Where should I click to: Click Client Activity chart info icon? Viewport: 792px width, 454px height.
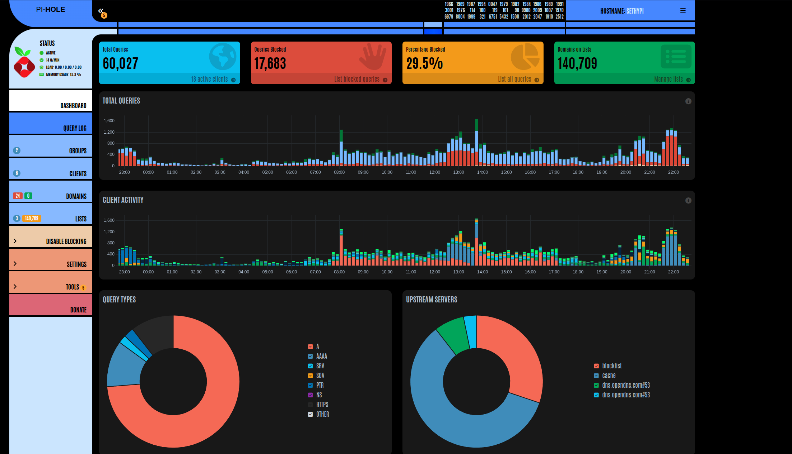[x=688, y=201]
